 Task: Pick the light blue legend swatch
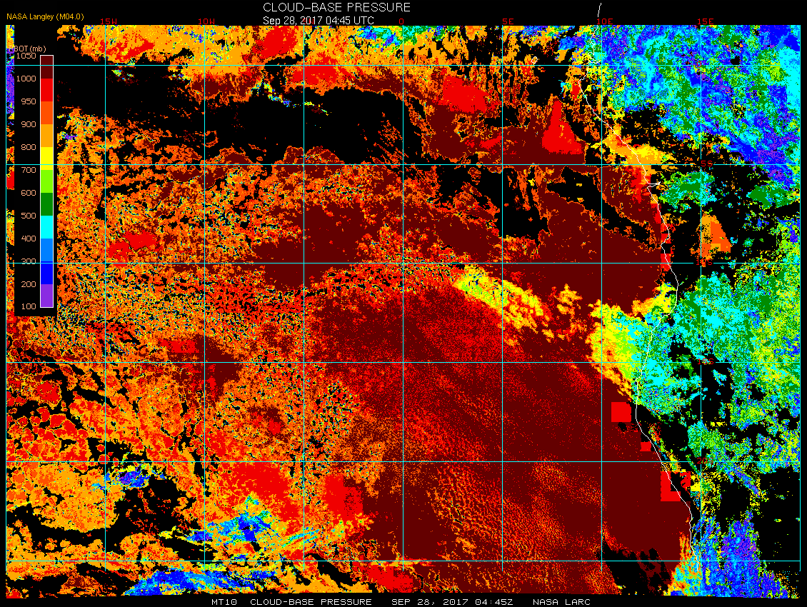(x=47, y=250)
